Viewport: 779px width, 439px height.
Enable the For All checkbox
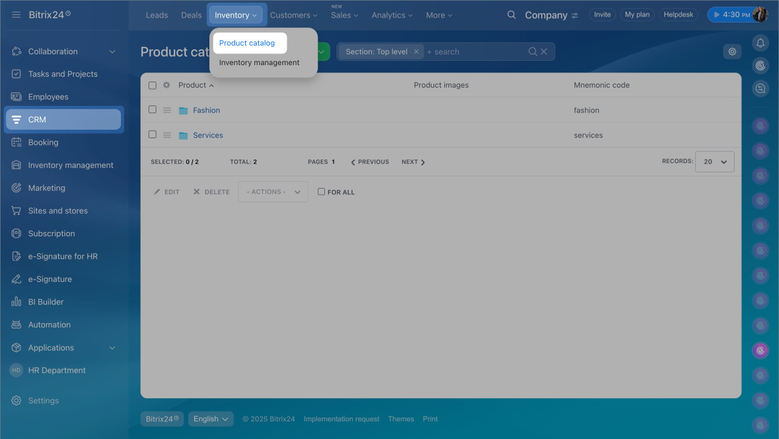321,192
